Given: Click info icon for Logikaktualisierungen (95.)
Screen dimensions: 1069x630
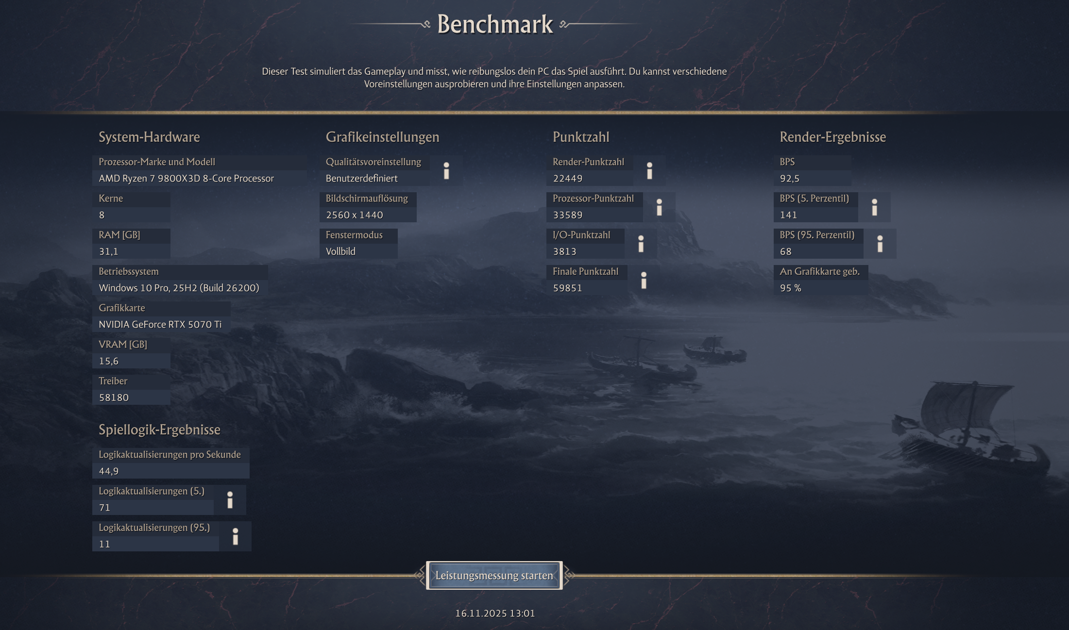Looking at the screenshot, I should pyautogui.click(x=235, y=536).
